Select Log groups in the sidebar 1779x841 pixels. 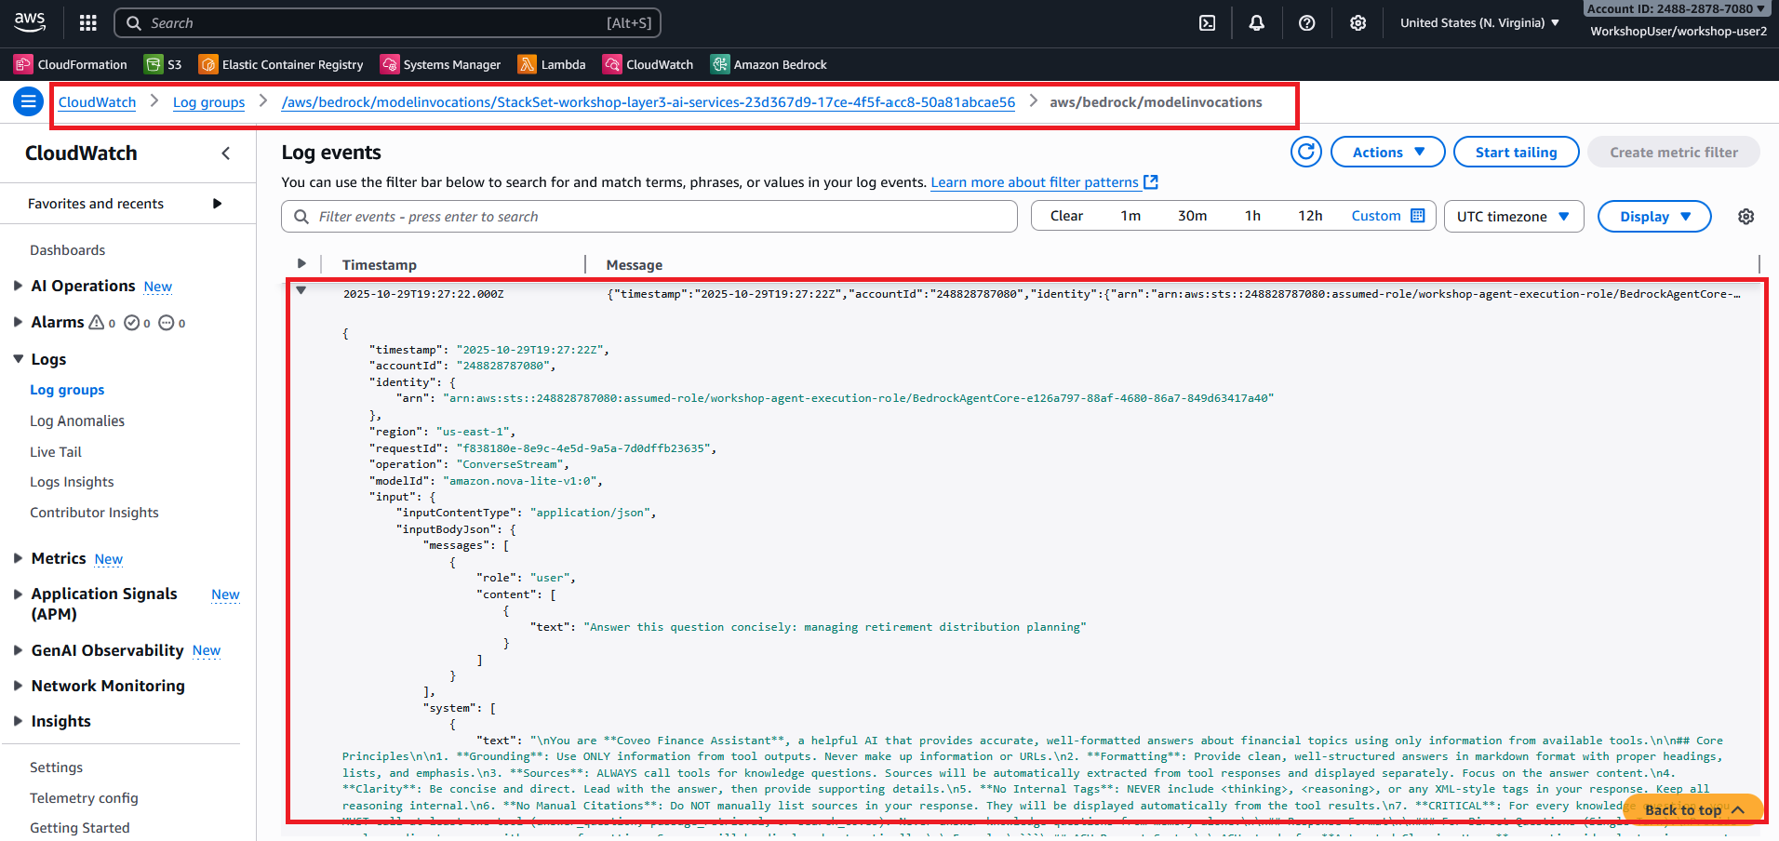point(66,390)
